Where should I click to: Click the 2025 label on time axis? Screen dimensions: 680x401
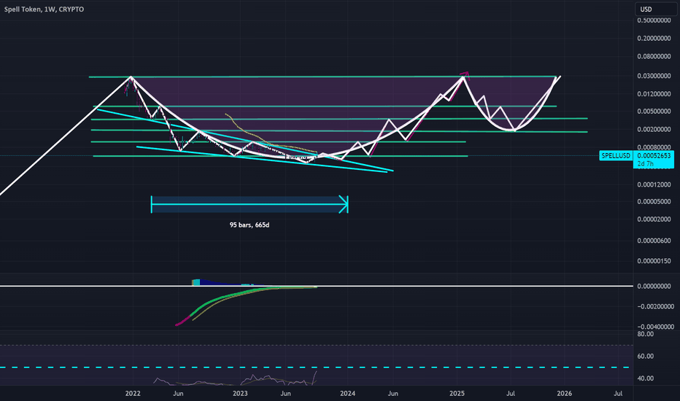pyautogui.click(x=457, y=394)
